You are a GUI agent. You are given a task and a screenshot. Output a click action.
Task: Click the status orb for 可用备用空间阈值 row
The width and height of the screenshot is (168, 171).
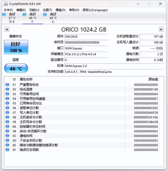click(7, 99)
